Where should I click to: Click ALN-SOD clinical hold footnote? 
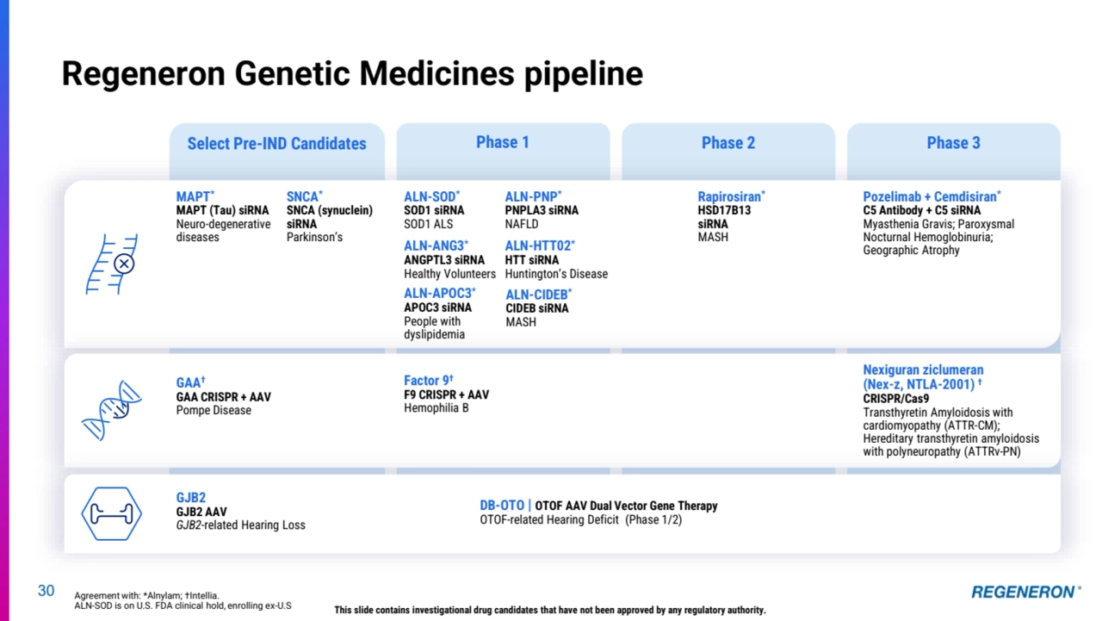click(183, 605)
